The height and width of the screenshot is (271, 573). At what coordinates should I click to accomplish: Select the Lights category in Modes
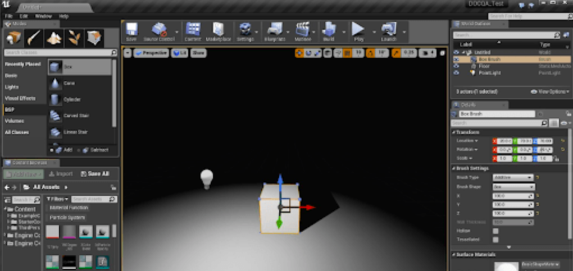click(x=12, y=88)
